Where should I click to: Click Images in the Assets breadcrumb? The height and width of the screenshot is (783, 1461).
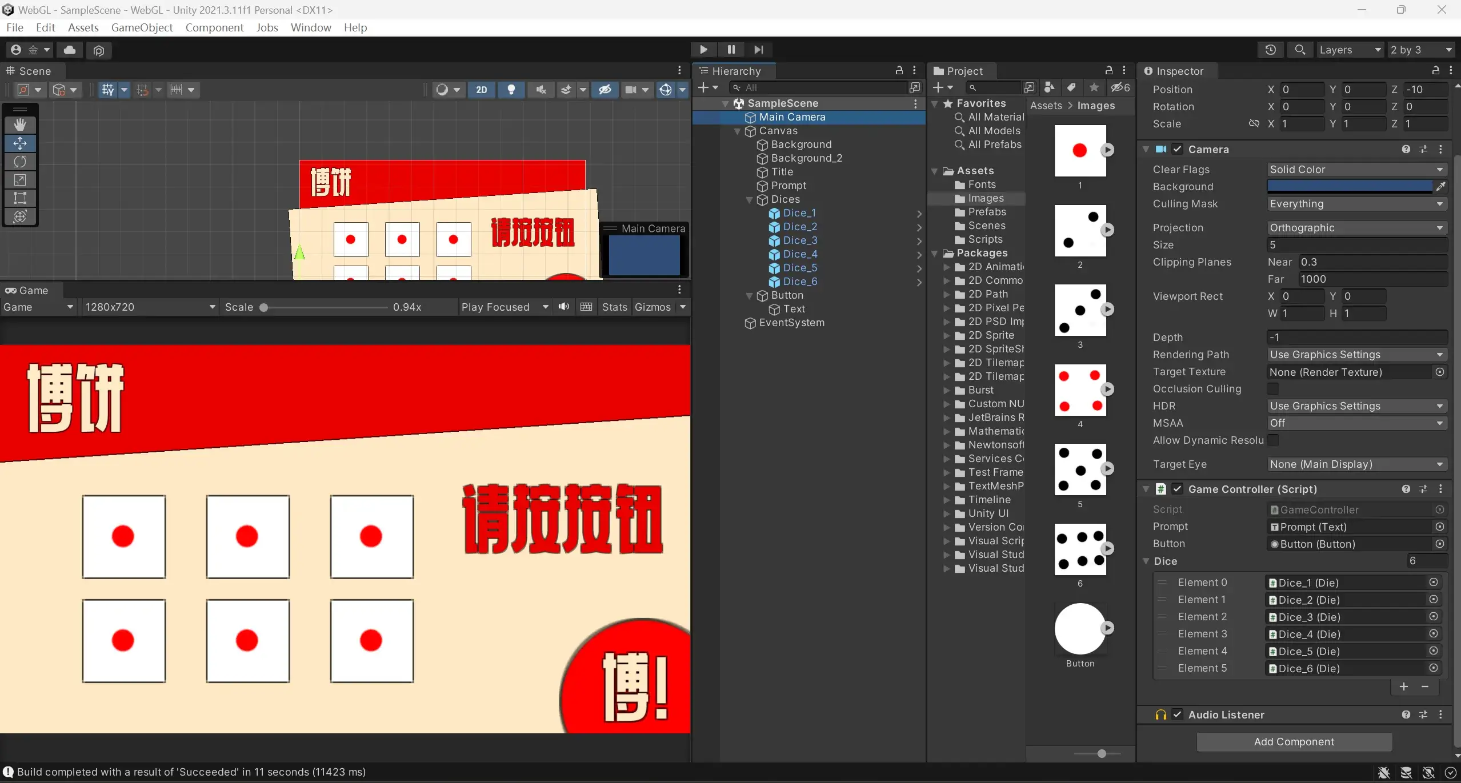(1095, 106)
